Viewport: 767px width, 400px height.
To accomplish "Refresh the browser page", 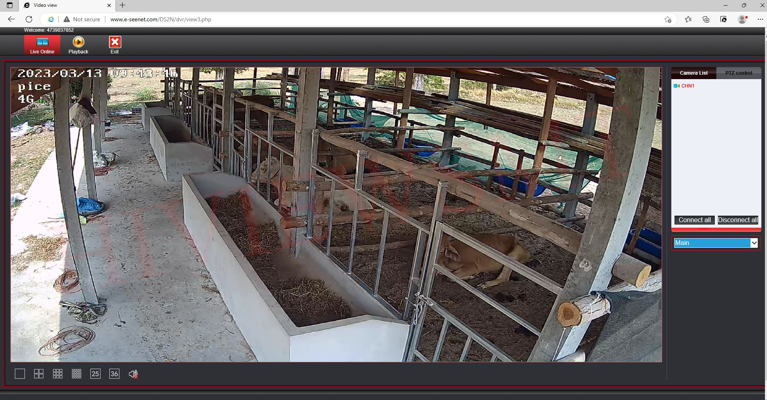I will 29,19.
